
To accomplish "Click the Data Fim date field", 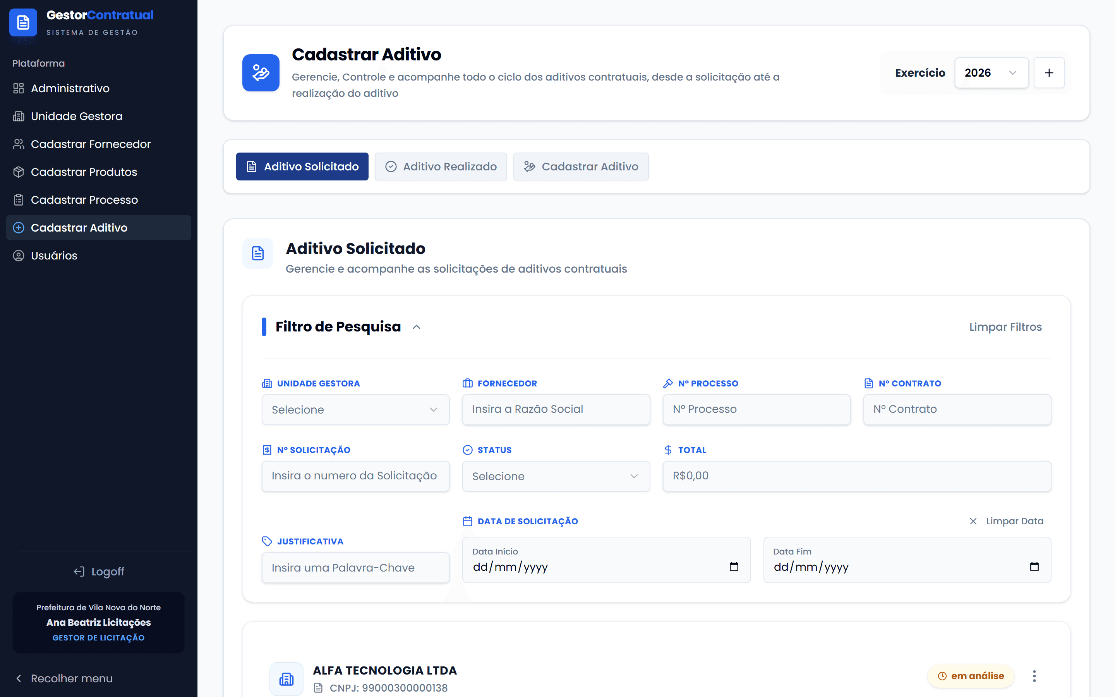I will (907, 560).
